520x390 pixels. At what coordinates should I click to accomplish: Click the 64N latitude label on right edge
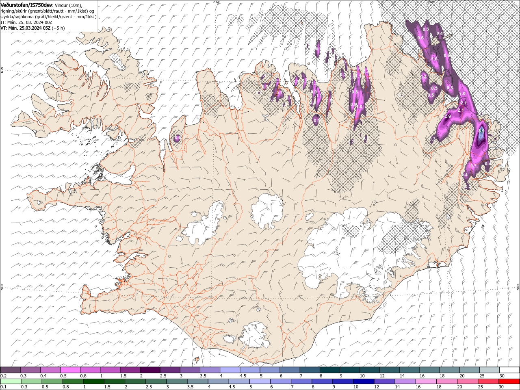pyautogui.click(x=518, y=287)
